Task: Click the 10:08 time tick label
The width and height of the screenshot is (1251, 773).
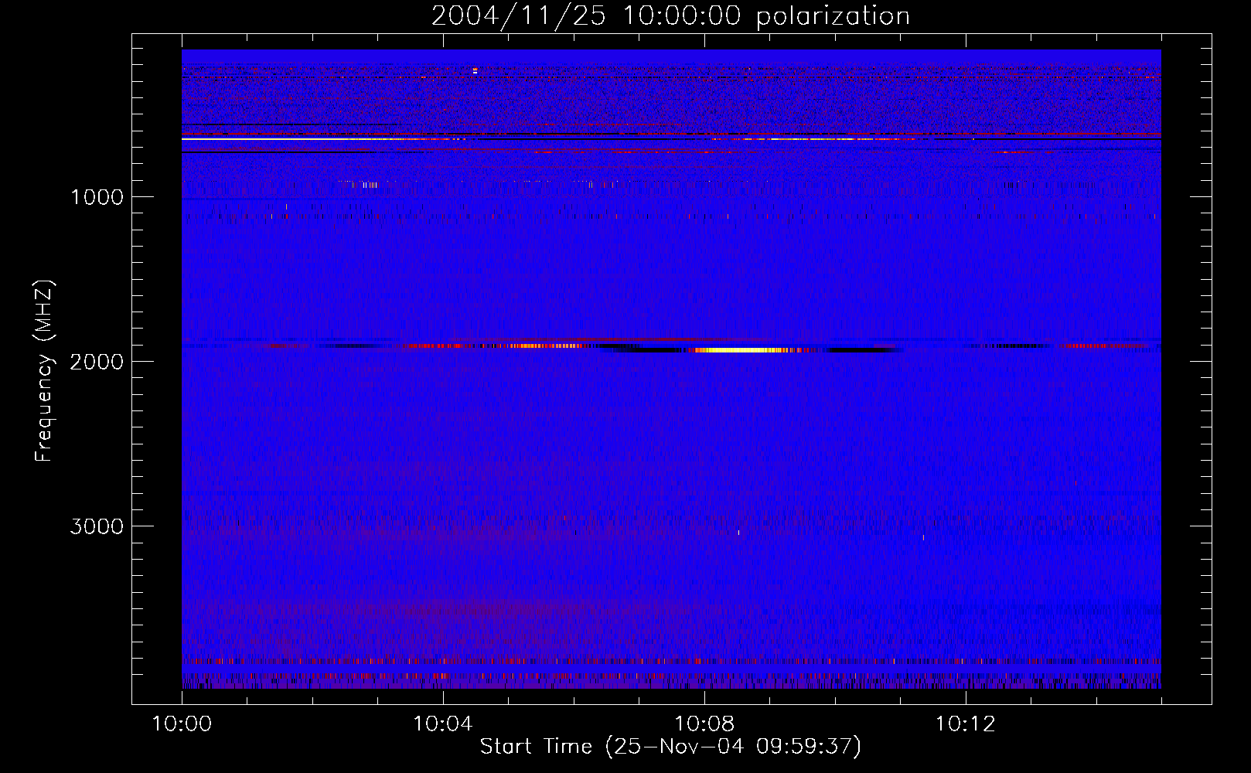Action: click(x=704, y=724)
